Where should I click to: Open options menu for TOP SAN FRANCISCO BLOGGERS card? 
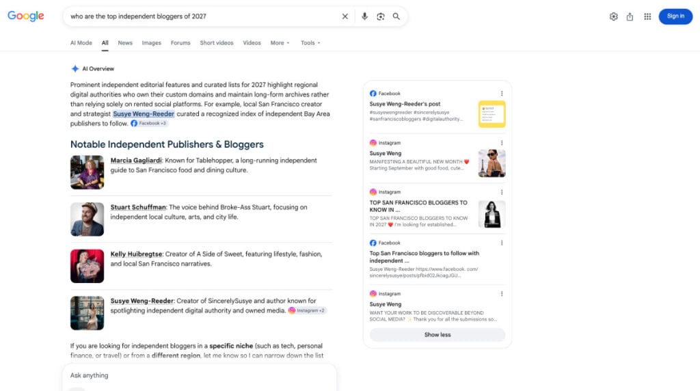502,192
